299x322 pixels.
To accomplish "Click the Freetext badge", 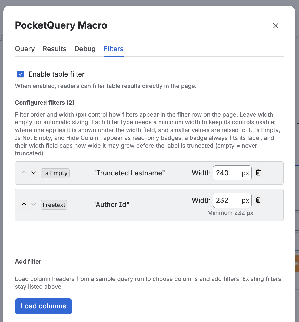I will coord(54,205).
